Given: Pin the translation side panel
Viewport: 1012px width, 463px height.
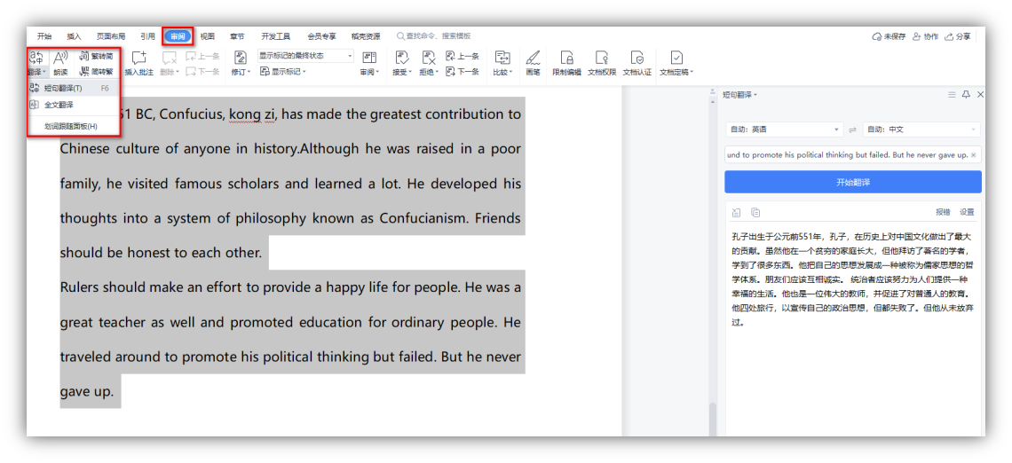Looking at the screenshot, I should 966,94.
